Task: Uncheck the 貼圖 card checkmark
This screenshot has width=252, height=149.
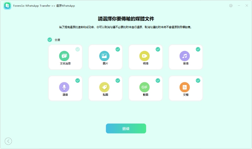Action: [118, 81]
